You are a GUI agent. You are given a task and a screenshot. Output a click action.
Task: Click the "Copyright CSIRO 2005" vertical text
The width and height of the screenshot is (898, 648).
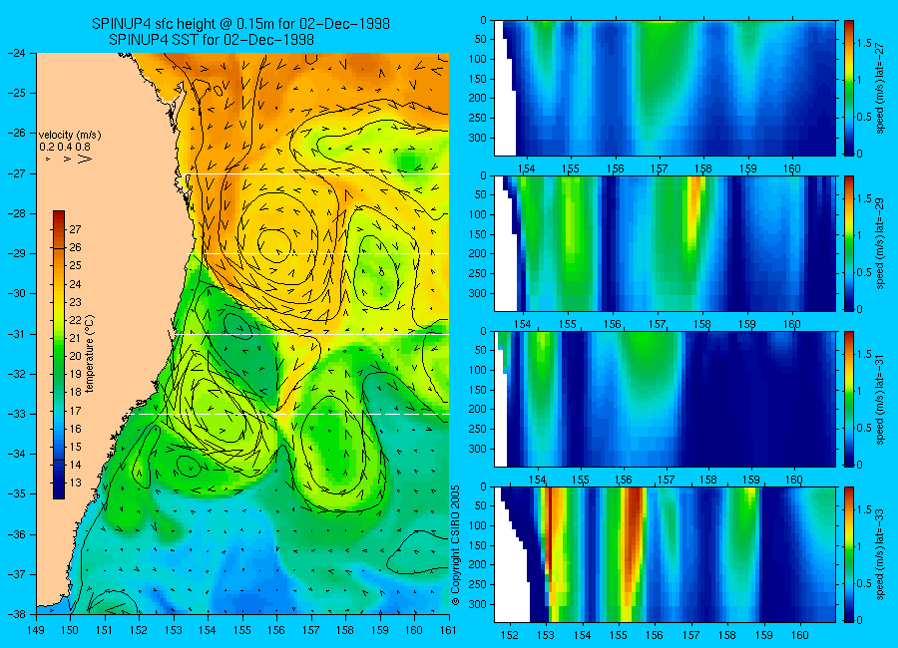[x=456, y=545]
